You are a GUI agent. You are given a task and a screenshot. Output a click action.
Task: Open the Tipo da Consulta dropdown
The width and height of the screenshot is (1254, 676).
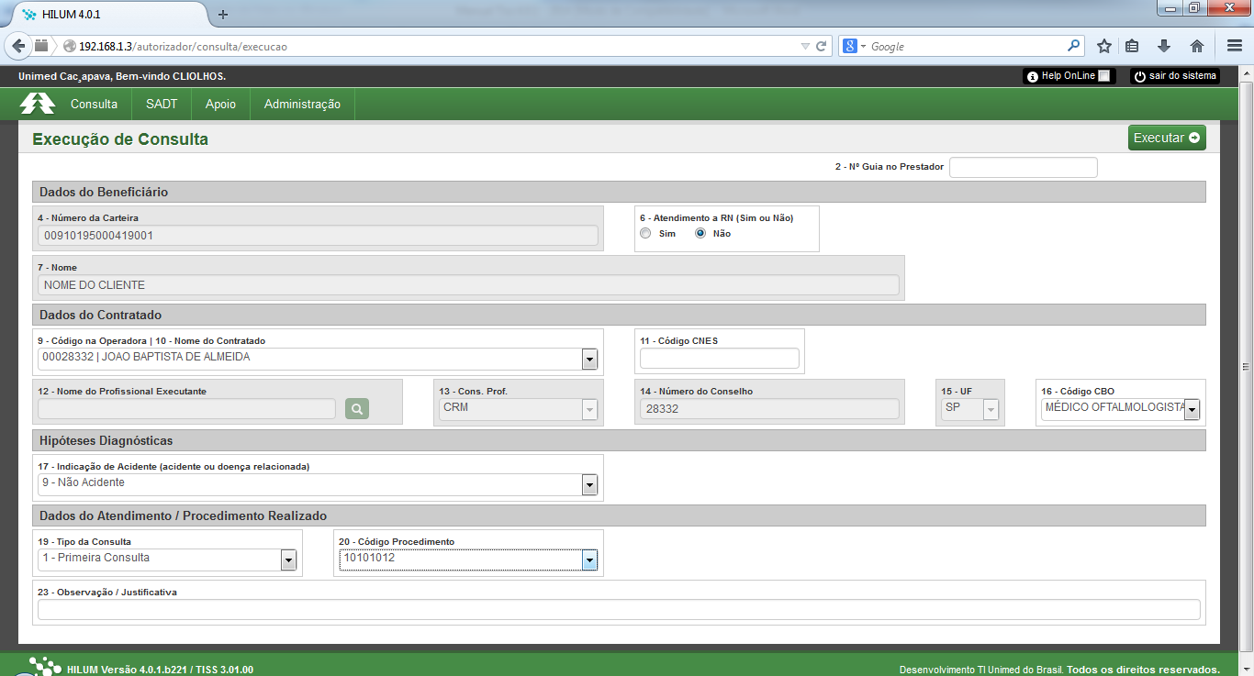point(288,560)
